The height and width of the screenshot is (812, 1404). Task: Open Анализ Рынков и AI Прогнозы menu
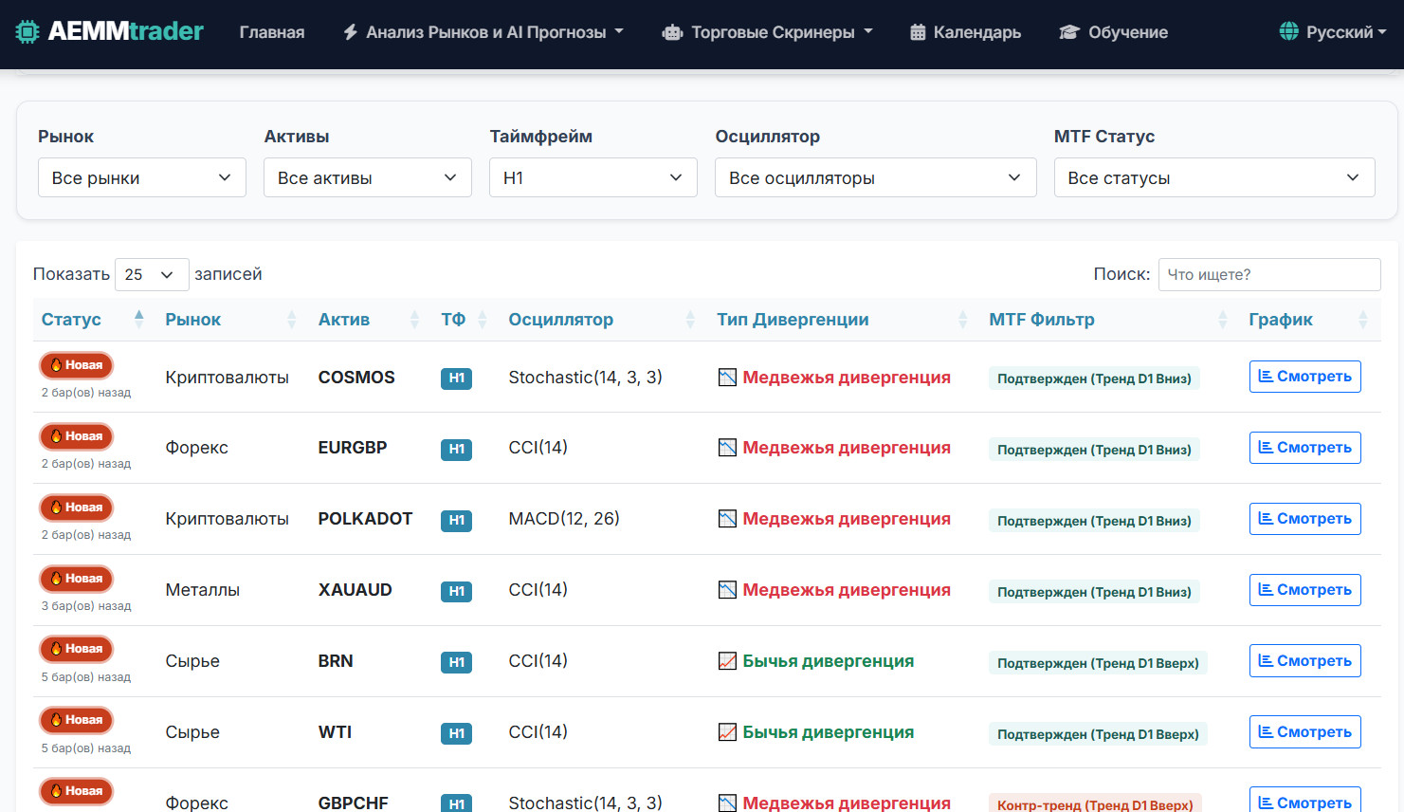click(x=483, y=32)
